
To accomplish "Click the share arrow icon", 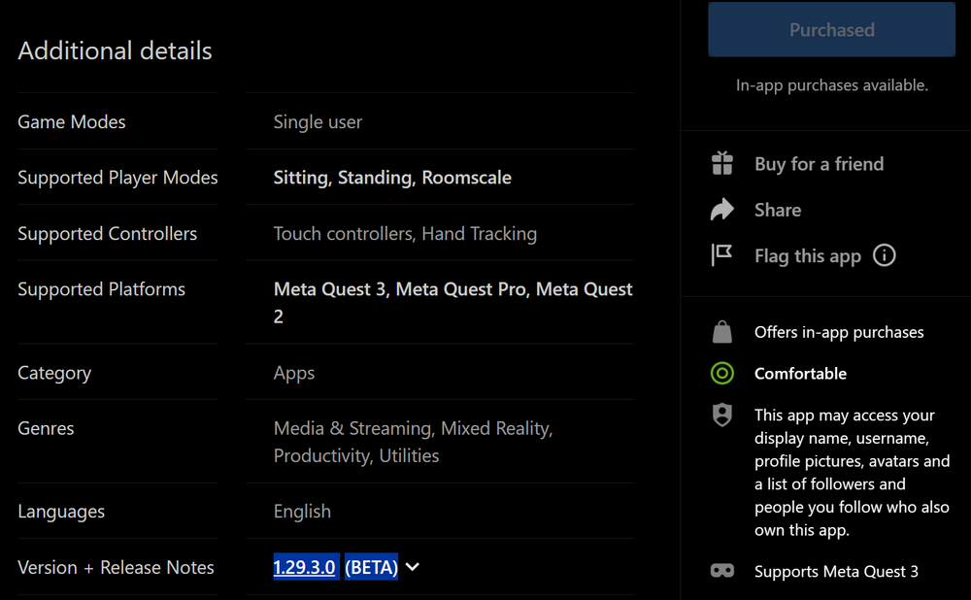I will pos(722,210).
